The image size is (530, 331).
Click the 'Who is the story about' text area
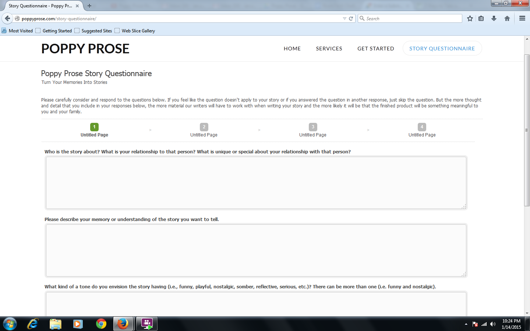click(x=256, y=183)
